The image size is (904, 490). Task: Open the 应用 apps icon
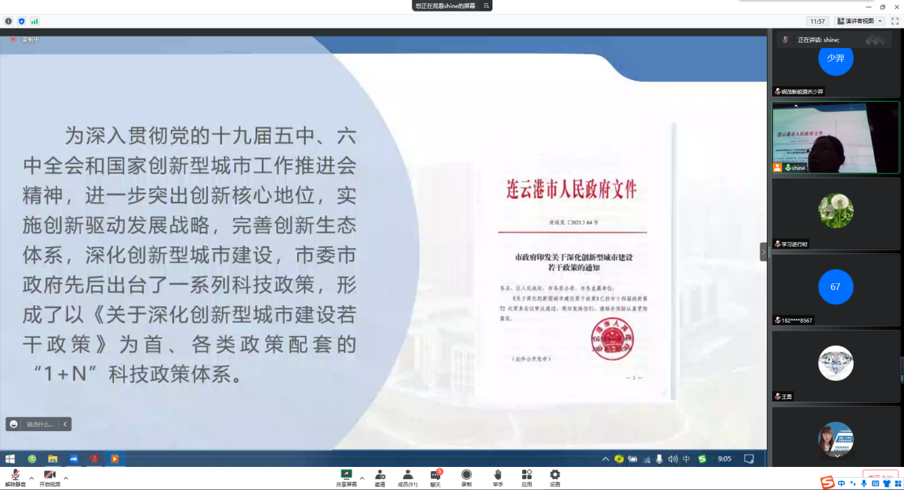(527, 474)
